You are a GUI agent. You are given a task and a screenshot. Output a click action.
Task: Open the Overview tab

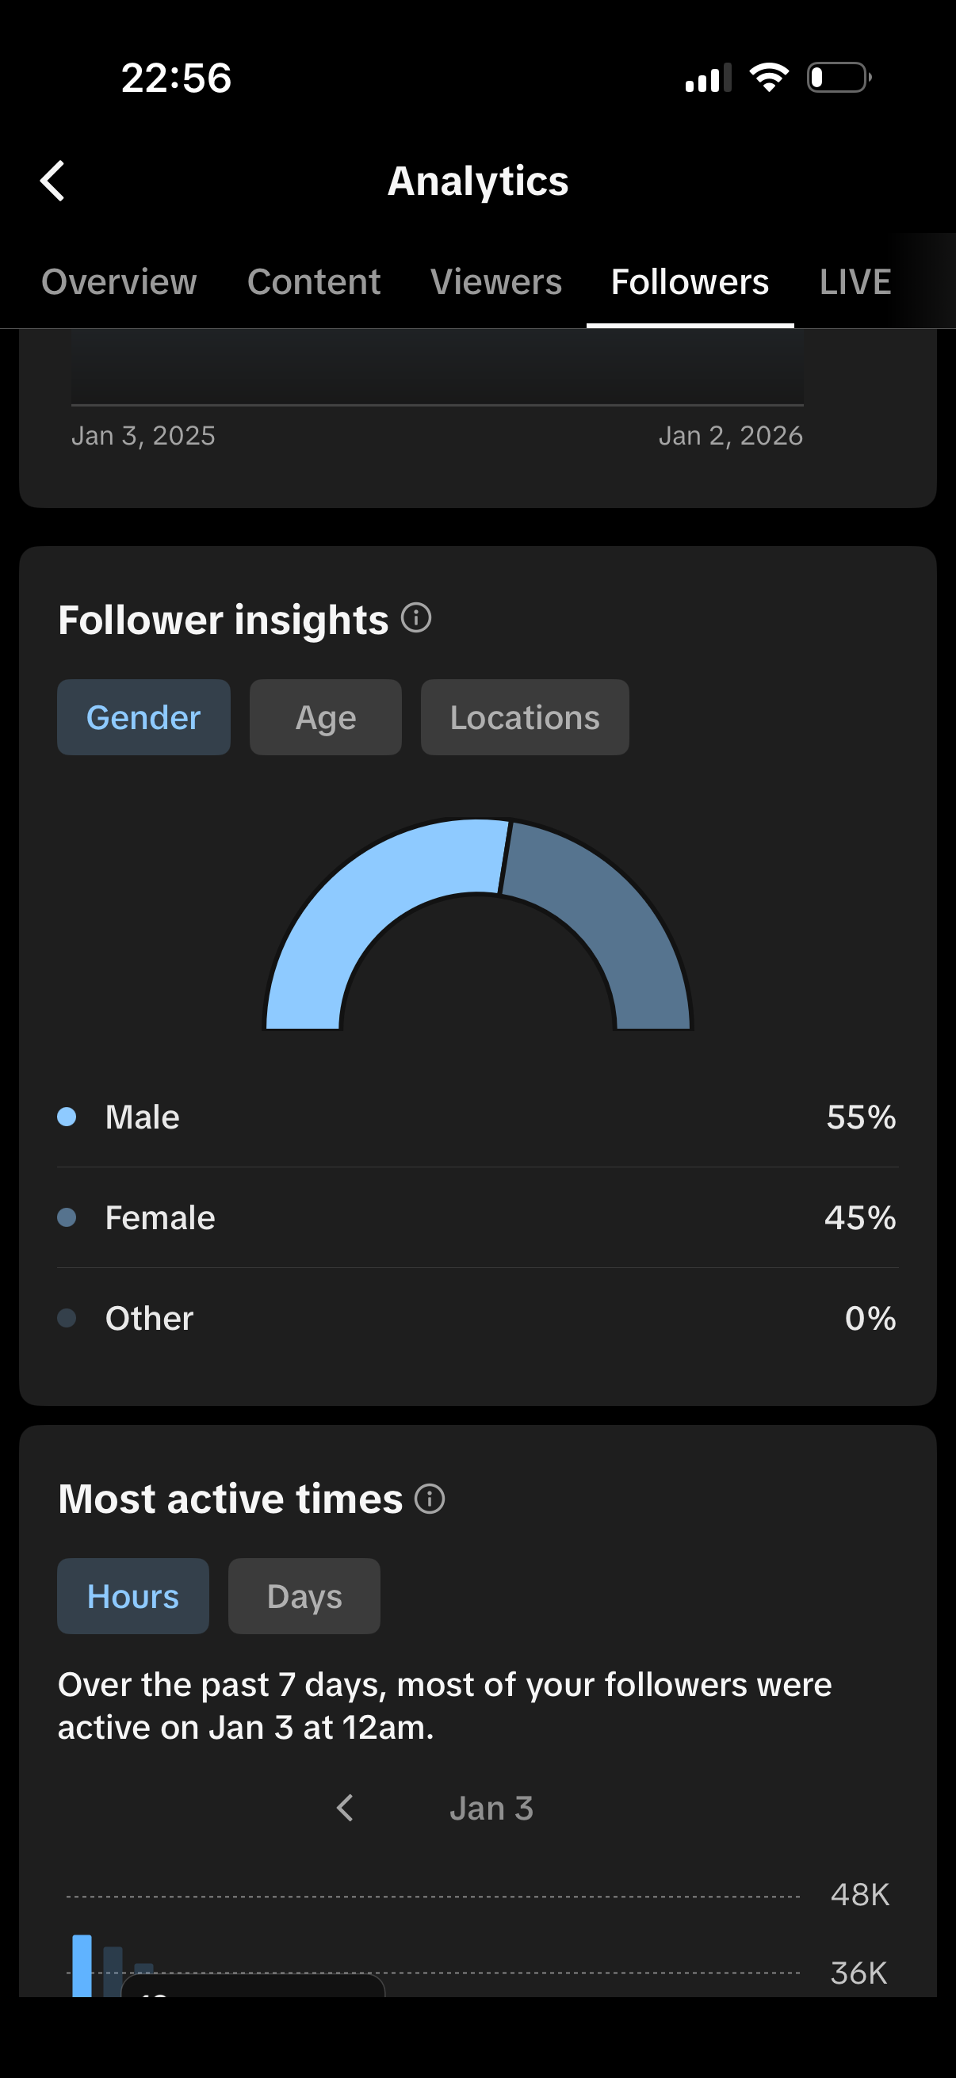coord(120,282)
